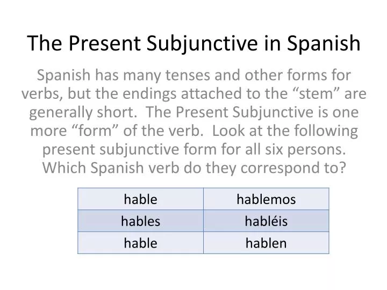
Task: Click the text line starting 'generally short.'
Action: pos(193,112)
